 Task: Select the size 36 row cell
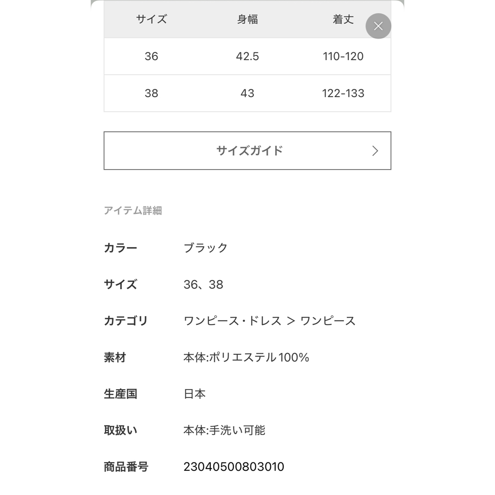pos(152,56)
